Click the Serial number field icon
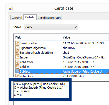Viewport: 109px width, 105px height. coord(17,43)
